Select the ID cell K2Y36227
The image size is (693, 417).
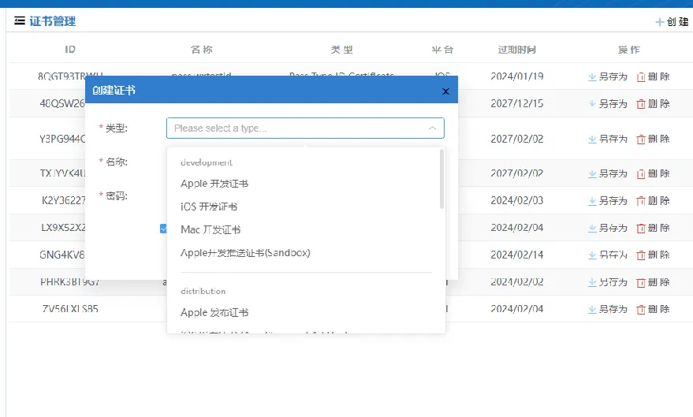pos(63,200)
